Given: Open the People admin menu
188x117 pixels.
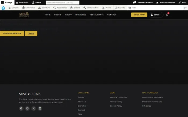Looking at the screenshot, I should click(x=107, y=8).
